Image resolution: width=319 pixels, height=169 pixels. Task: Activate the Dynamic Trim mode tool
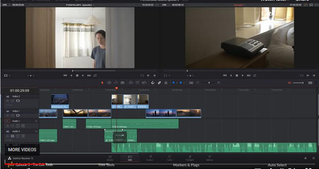pos(116,82)
